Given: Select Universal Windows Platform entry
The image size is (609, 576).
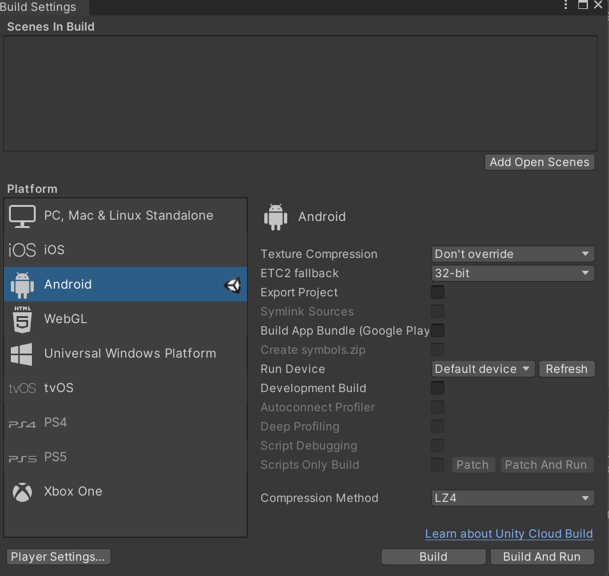Looking at the screenshot, I should (x=126, y=354).
